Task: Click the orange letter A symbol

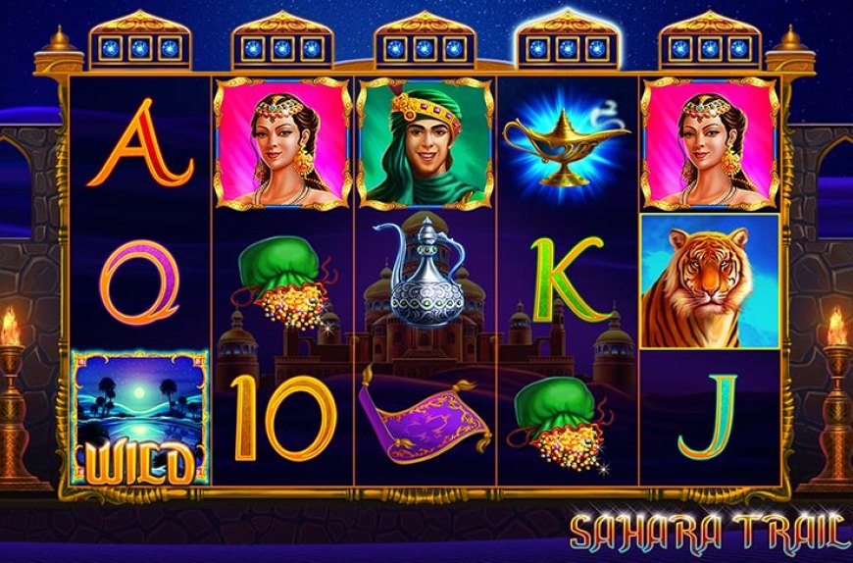Action: [140, 143]
